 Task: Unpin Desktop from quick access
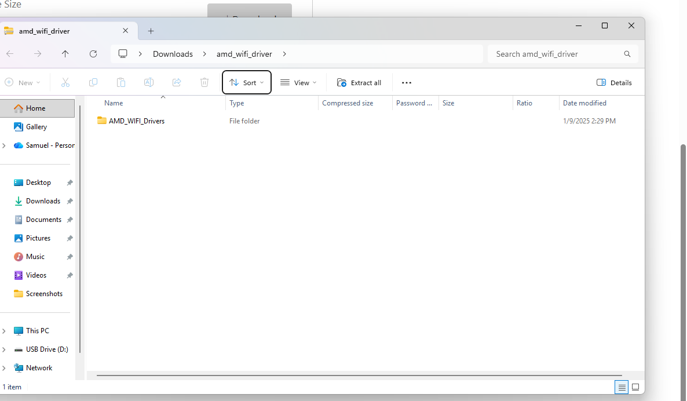point(70,183)
